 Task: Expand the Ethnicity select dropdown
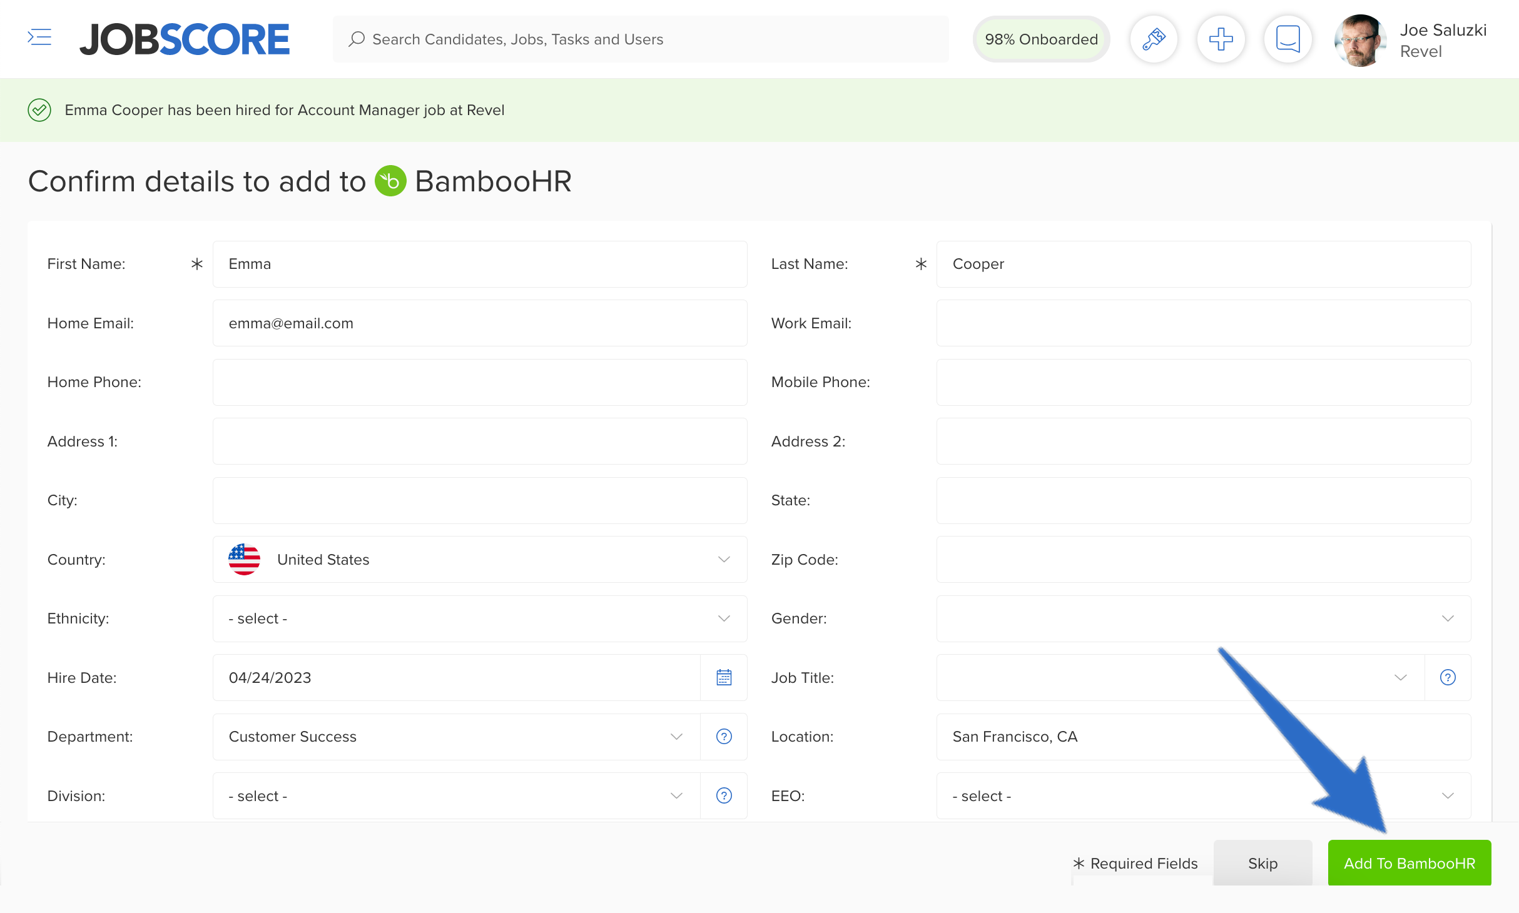[480, 618]
